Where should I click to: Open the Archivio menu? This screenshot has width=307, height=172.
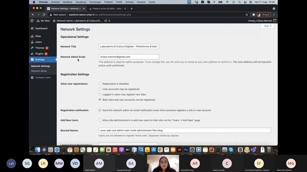tap(55, 2)
